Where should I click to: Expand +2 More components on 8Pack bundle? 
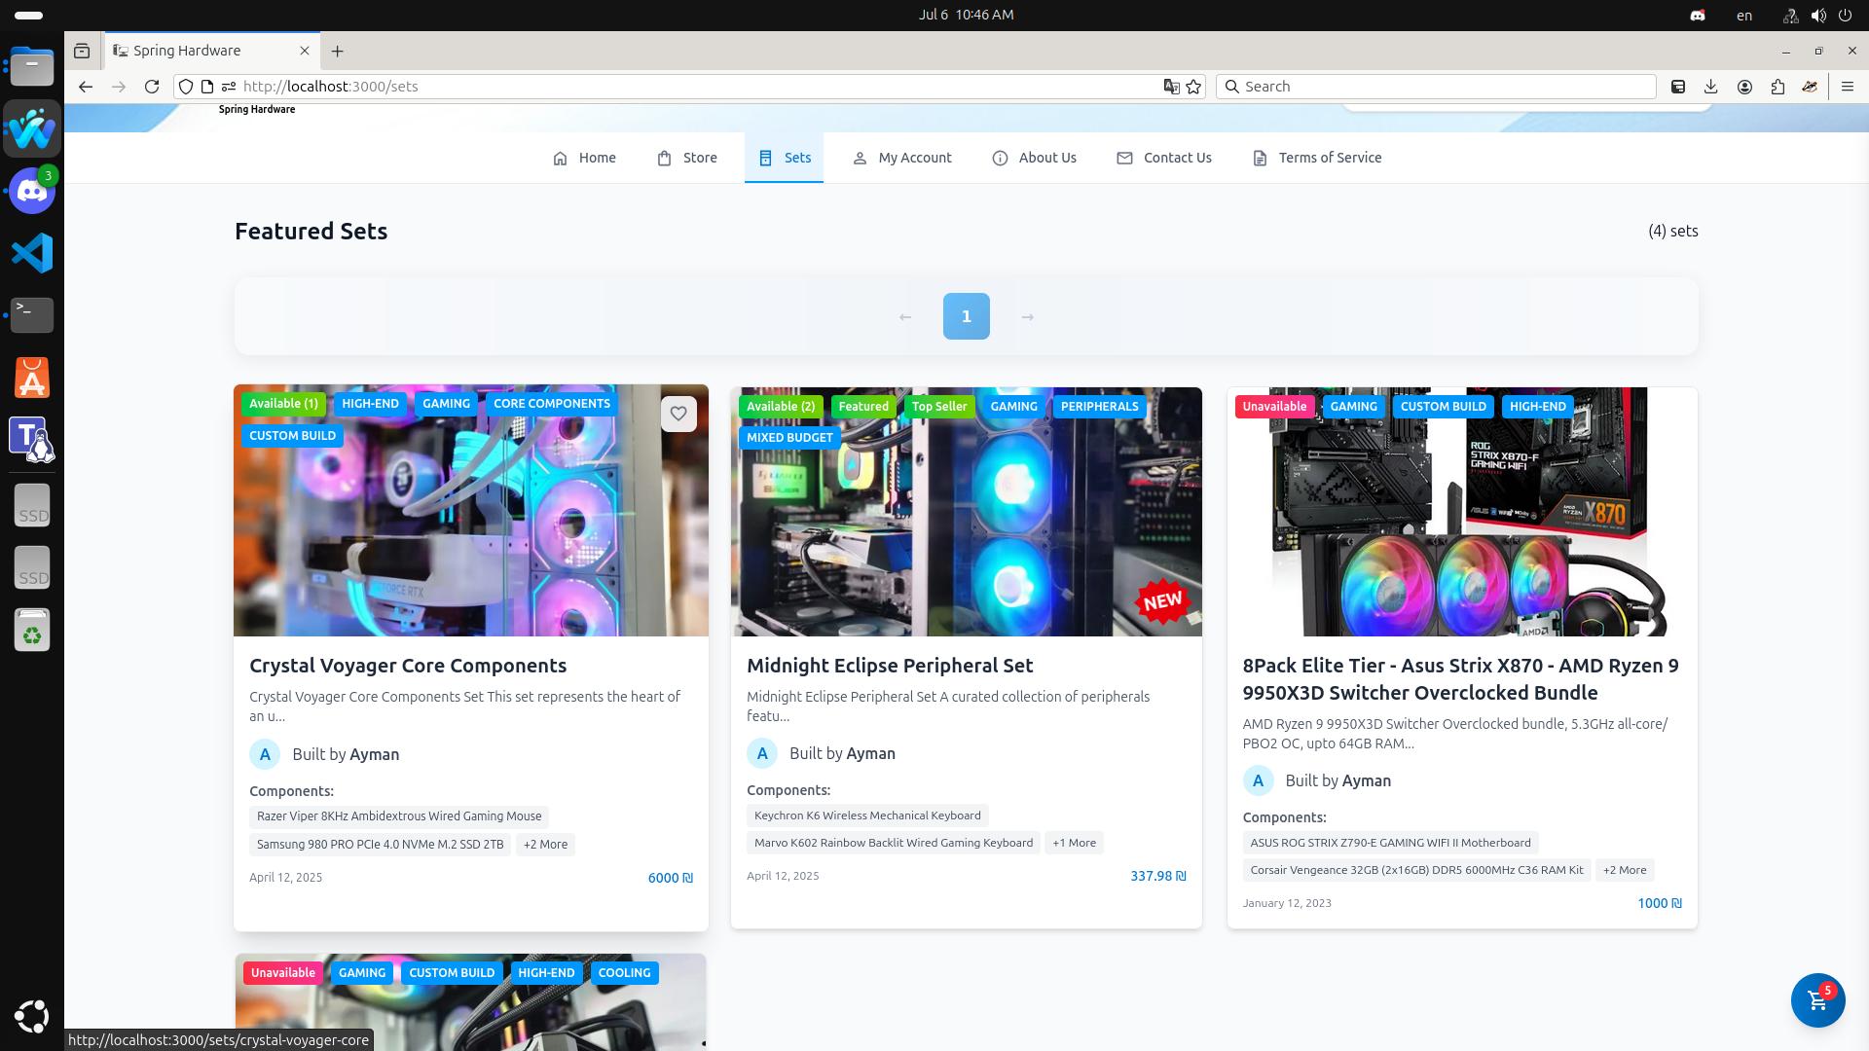[1625, 870]
